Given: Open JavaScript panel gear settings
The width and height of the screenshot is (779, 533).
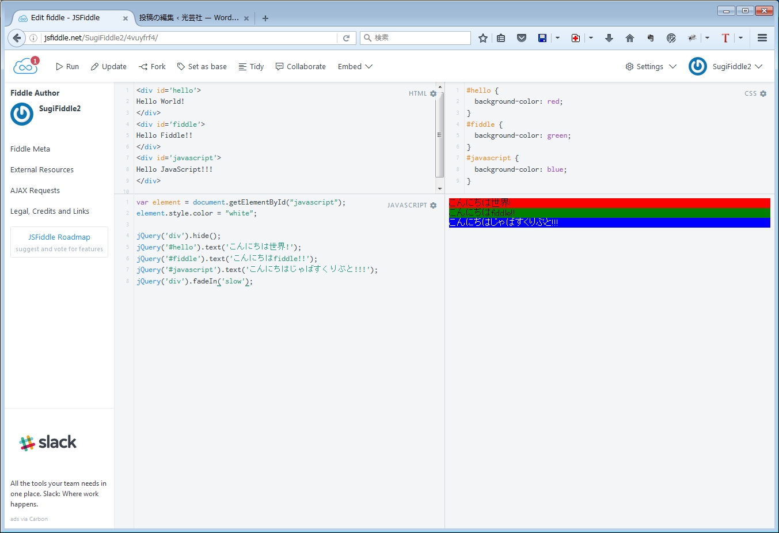Looking at the screenshot, I should pyautogui.click(x=434, y=205).
